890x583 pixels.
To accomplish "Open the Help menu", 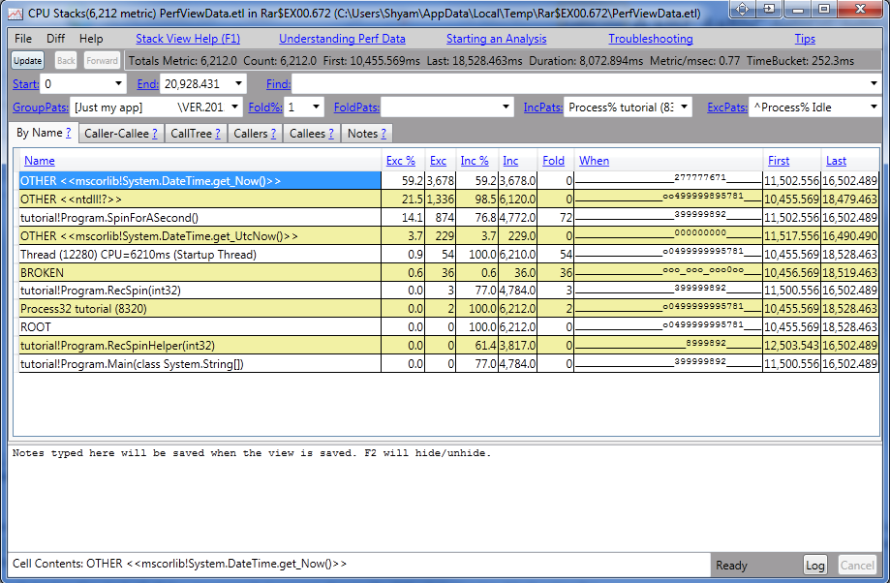I will point(91,39).
